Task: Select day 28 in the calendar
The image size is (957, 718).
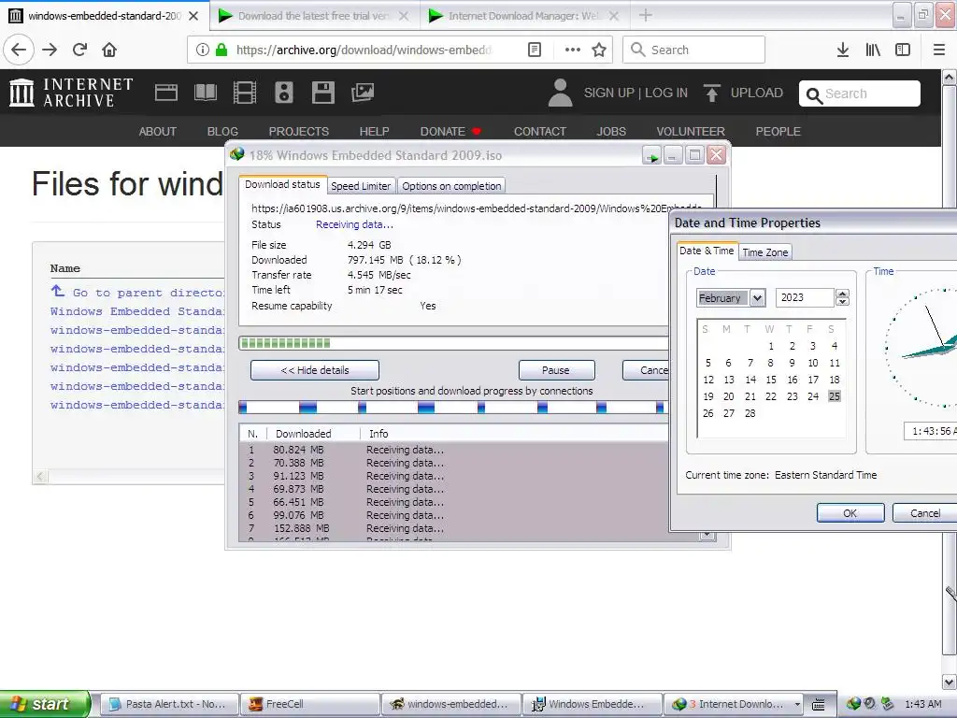Action: (750, 413)
